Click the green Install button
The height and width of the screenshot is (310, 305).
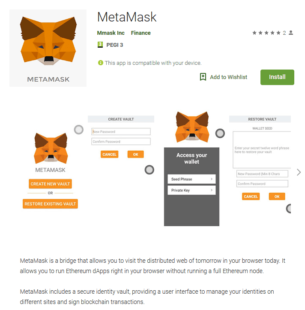[x=277, y=77]
